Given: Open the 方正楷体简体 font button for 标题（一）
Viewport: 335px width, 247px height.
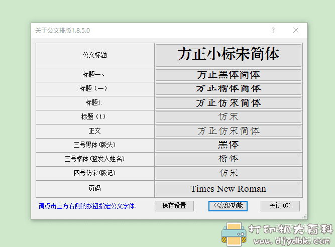Looking at the screenshot, I should pyautogui.click(x=229, y=89).
